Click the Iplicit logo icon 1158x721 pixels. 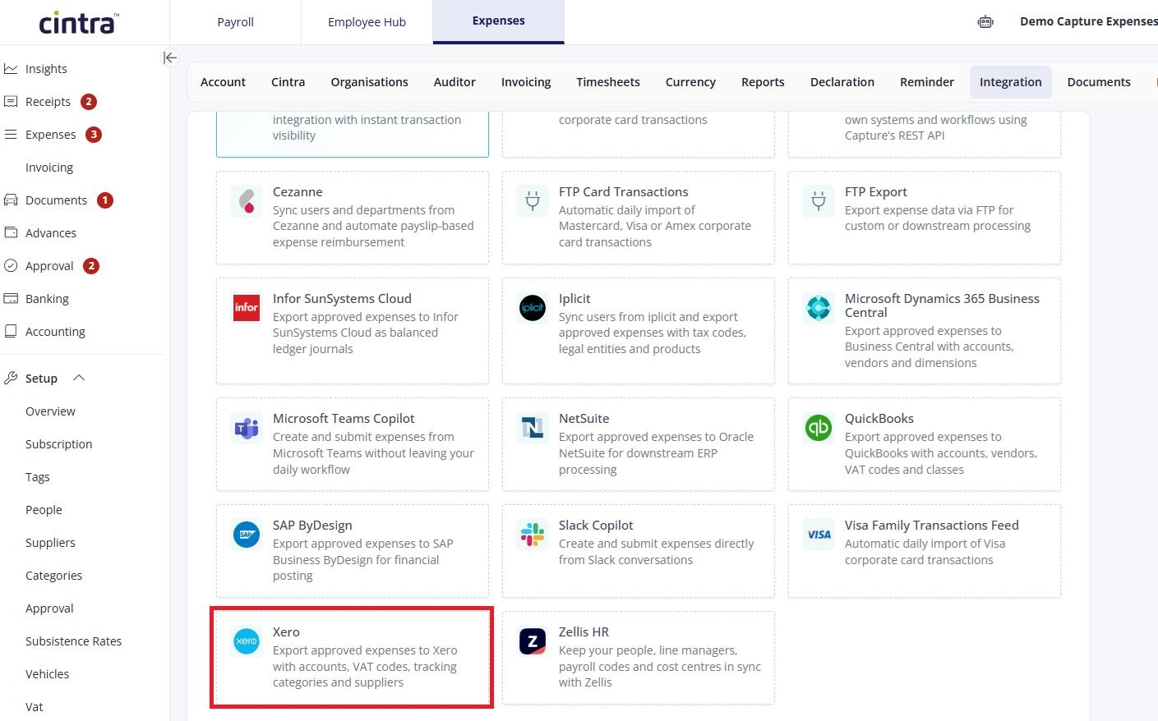tap(533, 308)
